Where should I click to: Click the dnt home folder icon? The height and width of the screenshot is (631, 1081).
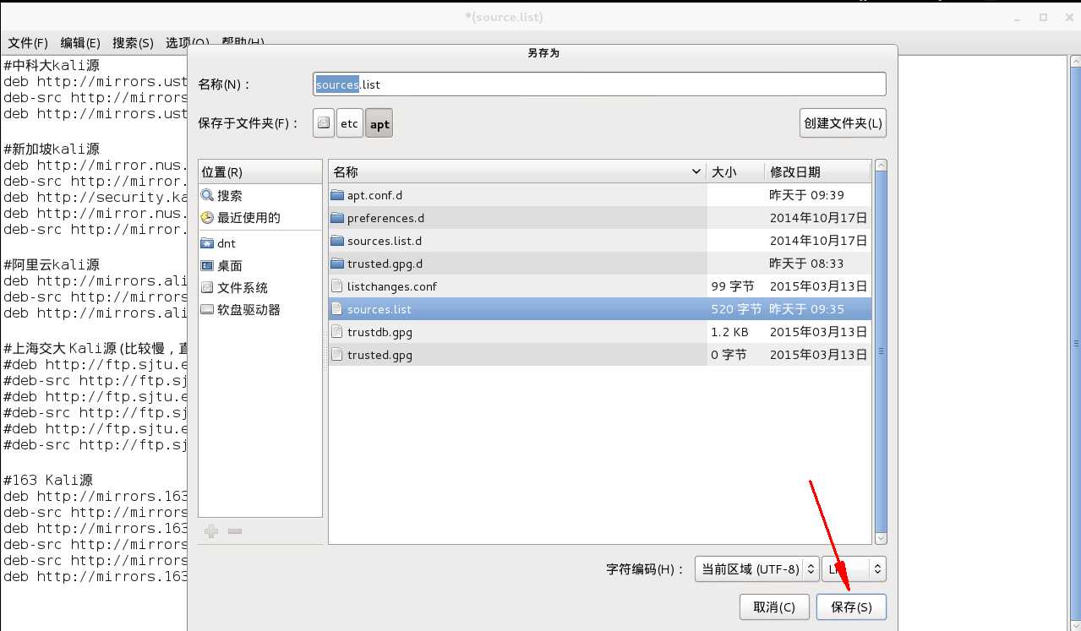click(207, 243)
